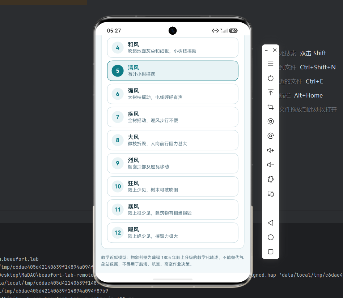Click the IDE hint text Ctrl+Shift+N
This screenshot has width=343, height=298.
[x=318, y=67]
